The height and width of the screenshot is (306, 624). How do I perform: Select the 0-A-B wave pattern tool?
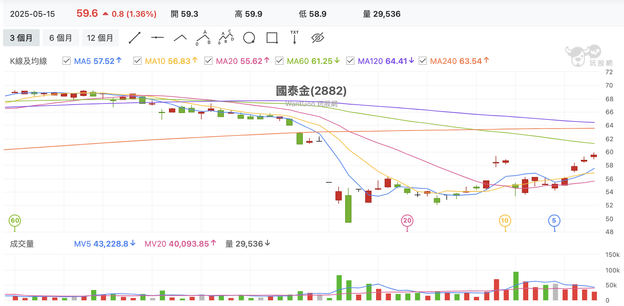pos(203,38)
